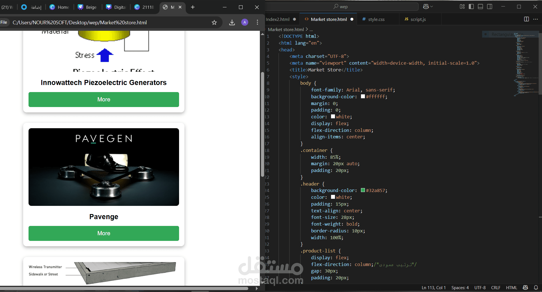The image size is (542, 292).
Task: Split the editor to the right
Action: click(x=526, y=19)
